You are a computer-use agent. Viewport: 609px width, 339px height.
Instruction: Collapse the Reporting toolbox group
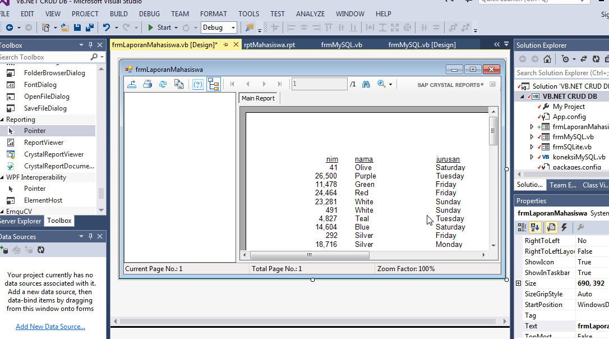point(2,120)
